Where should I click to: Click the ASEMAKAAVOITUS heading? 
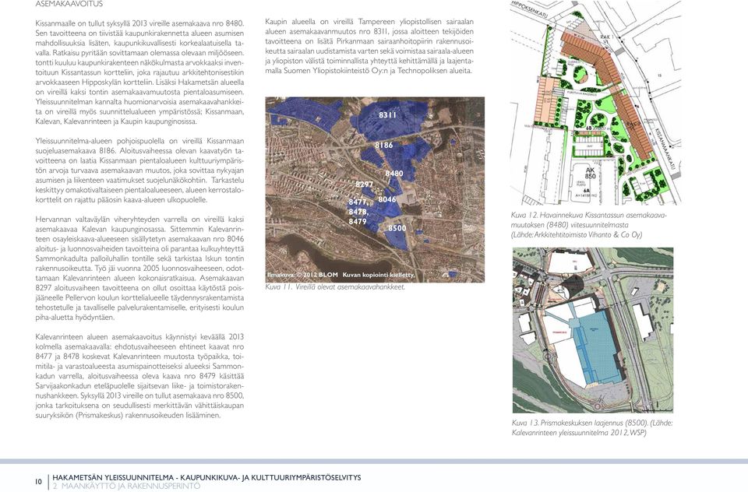69,4
